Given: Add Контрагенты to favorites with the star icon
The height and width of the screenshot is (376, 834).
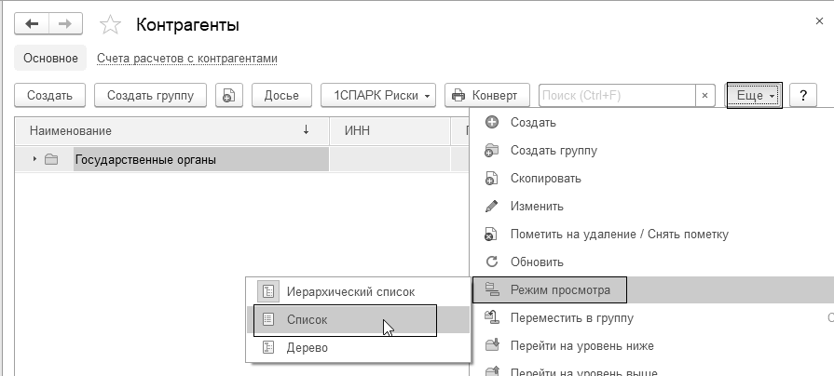Looking at the screenshot, I should [x=109, y=25].
